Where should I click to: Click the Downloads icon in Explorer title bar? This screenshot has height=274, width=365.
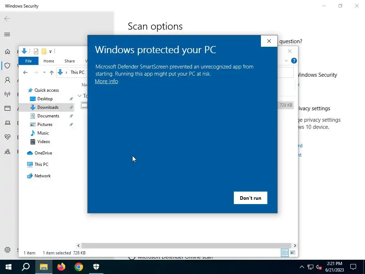24,51
